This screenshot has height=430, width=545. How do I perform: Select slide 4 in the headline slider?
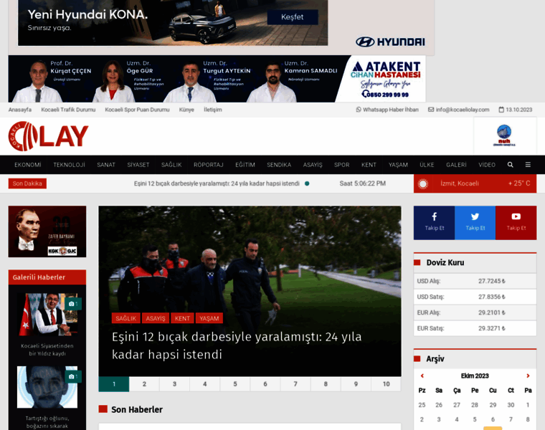204,384
